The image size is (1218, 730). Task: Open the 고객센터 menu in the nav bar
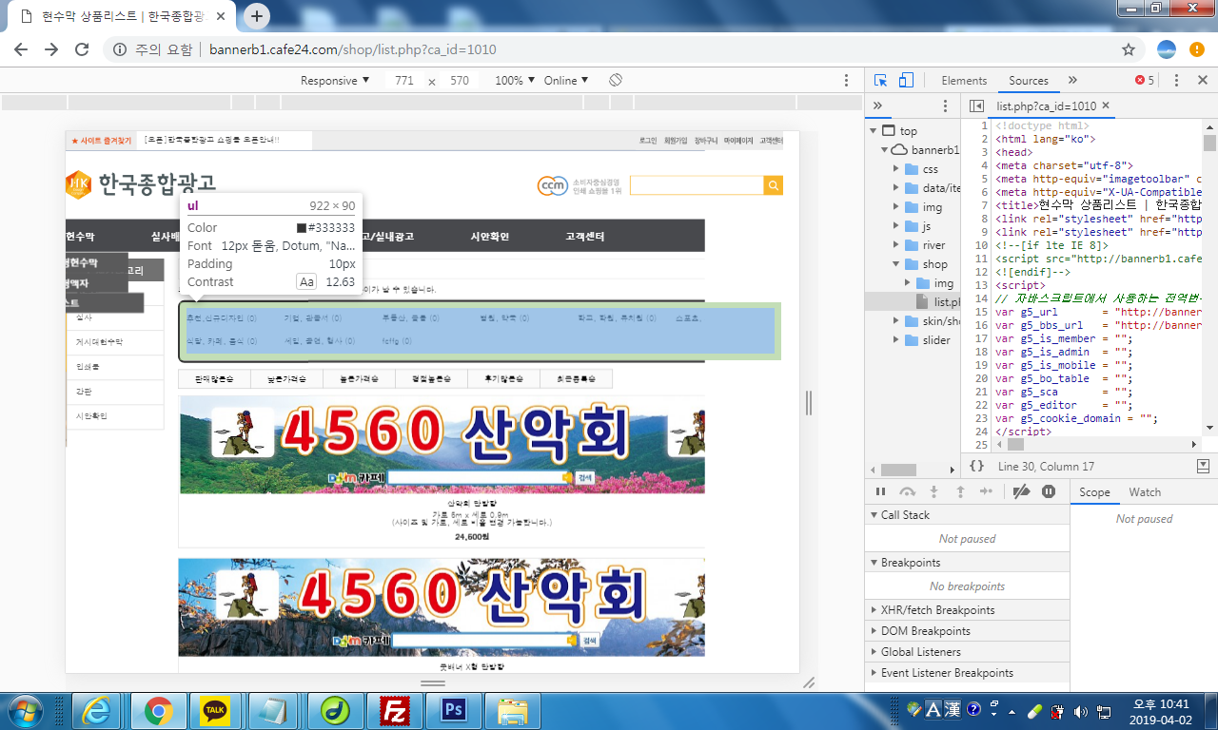point(584,236)
